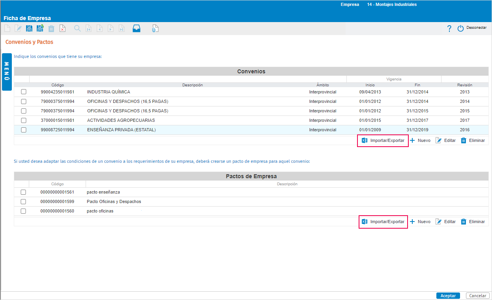Tick the pacto oficinas checkbox (code 0000000001560)
Screen dimensions: 492x300
click(23, 211)
